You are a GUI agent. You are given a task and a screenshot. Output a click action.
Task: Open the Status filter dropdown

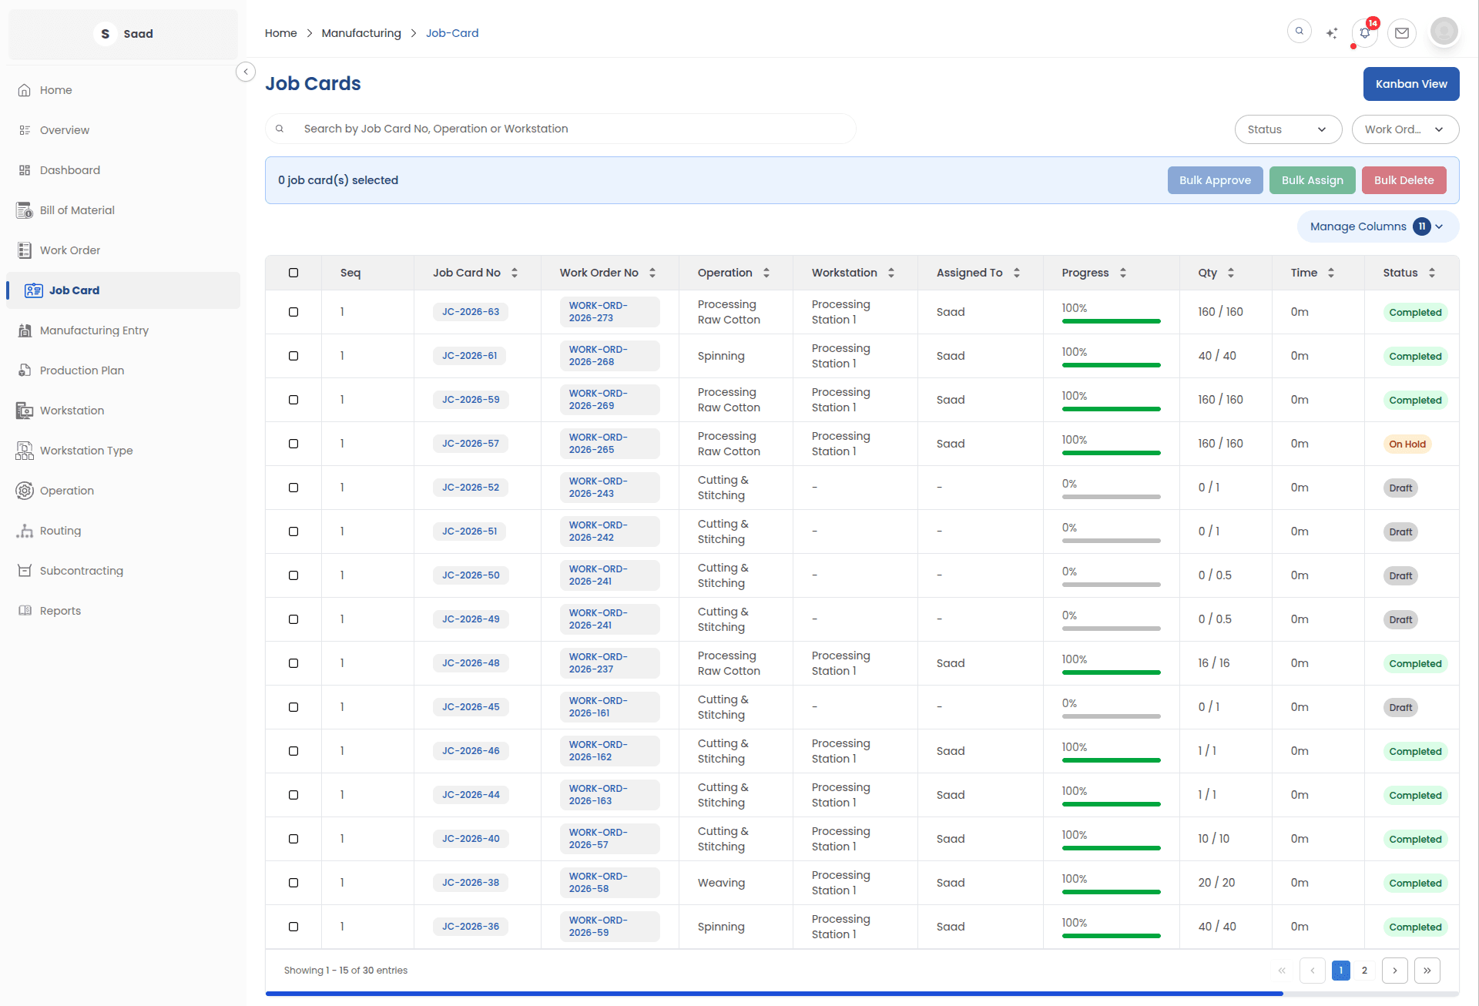pos(1288,129)
